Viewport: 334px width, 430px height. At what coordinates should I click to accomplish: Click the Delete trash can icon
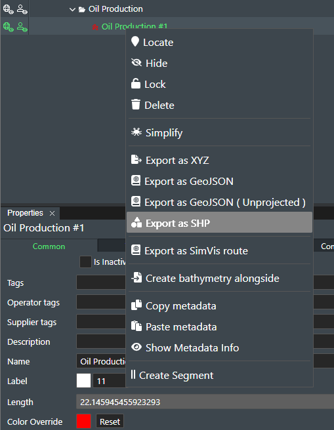coord(136,104)
